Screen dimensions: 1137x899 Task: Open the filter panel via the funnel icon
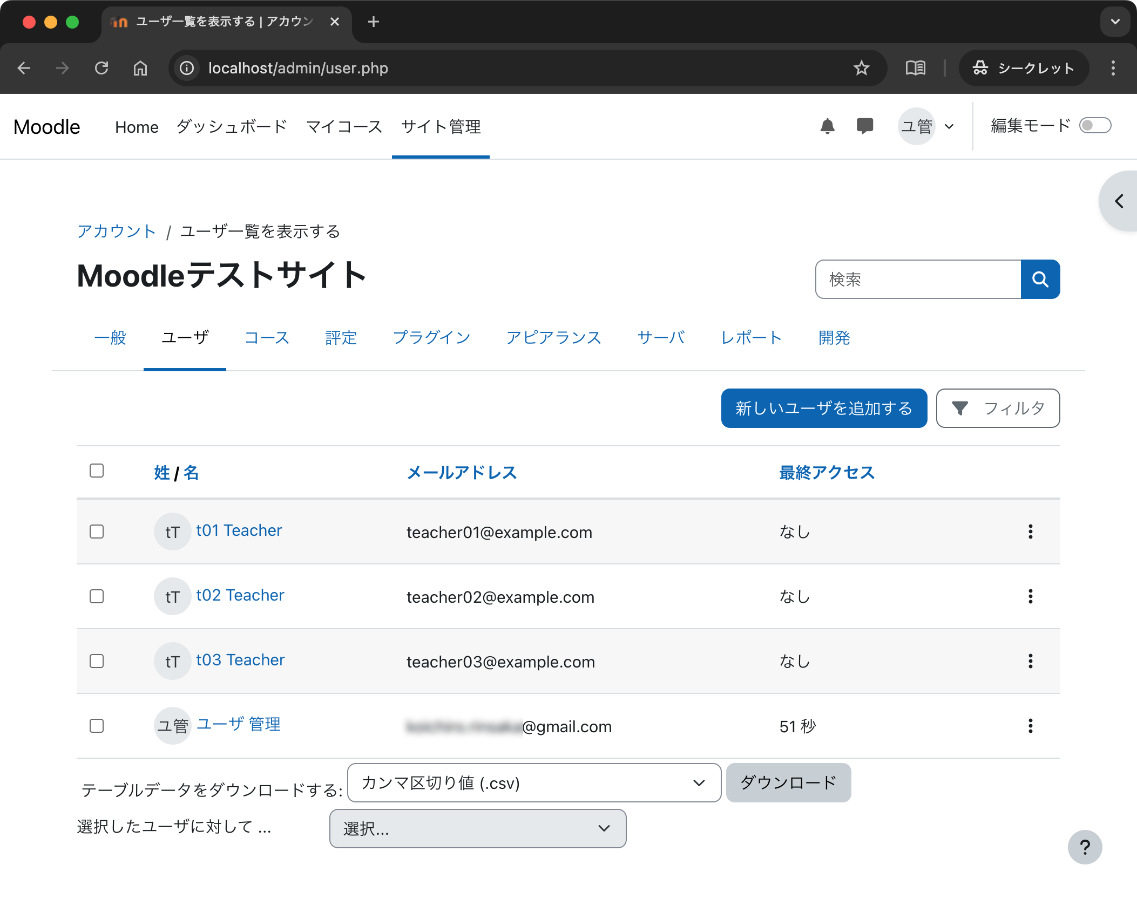click(997, 408)
